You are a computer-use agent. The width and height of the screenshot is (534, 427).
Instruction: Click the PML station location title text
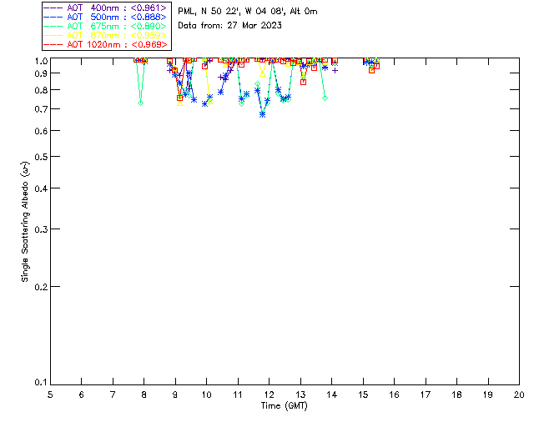pos(248,12)
